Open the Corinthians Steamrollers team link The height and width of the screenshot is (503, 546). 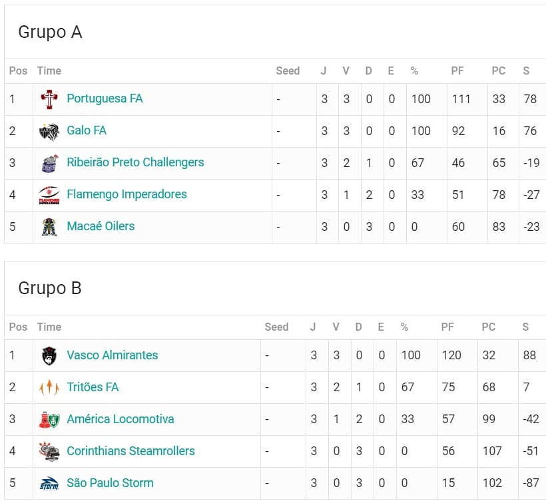(131, 451)
